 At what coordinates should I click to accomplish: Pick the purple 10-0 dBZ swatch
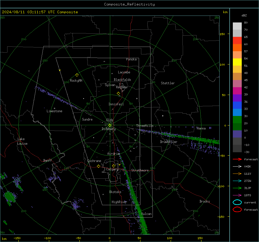(x=237, y=134)
